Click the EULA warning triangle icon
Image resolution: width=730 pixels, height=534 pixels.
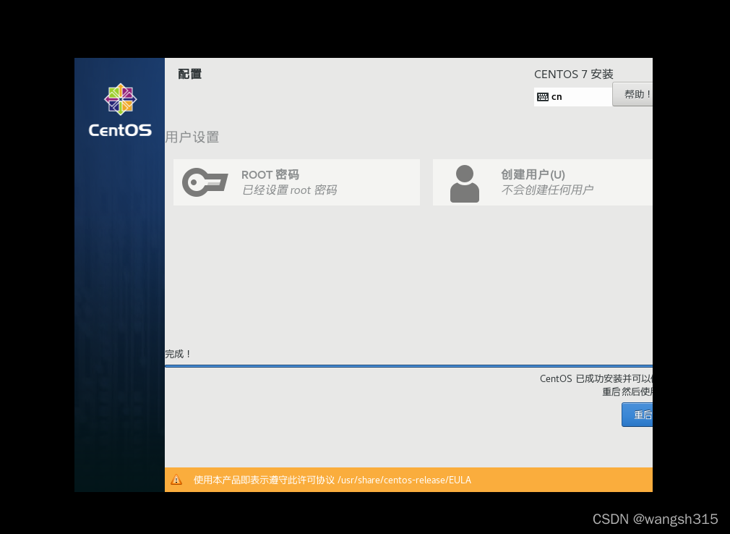(x=176, y=480)
